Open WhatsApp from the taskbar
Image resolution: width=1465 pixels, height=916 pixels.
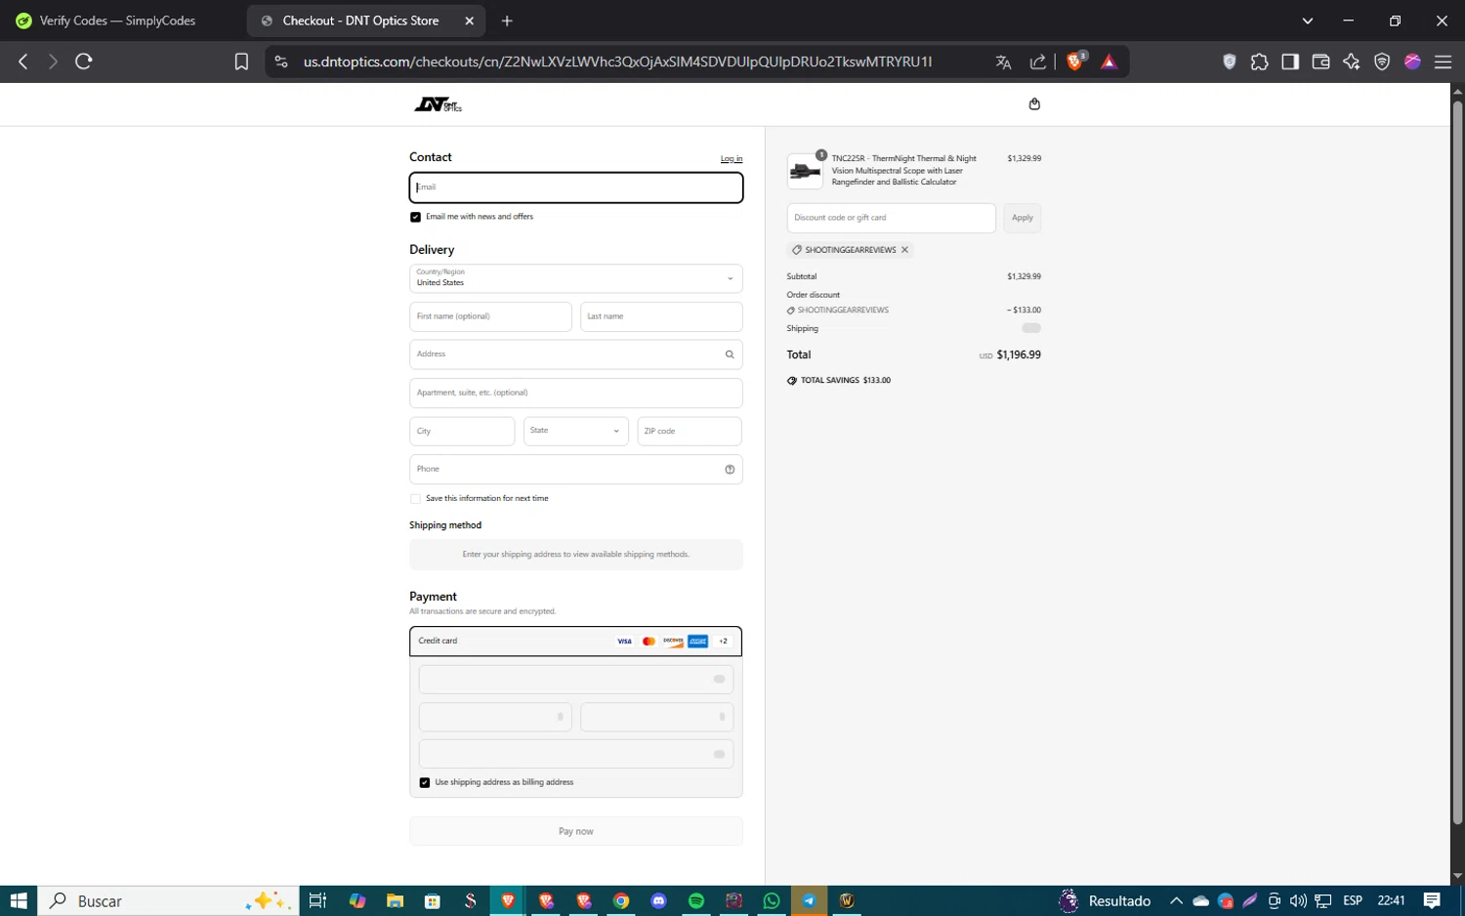(772, 900)
